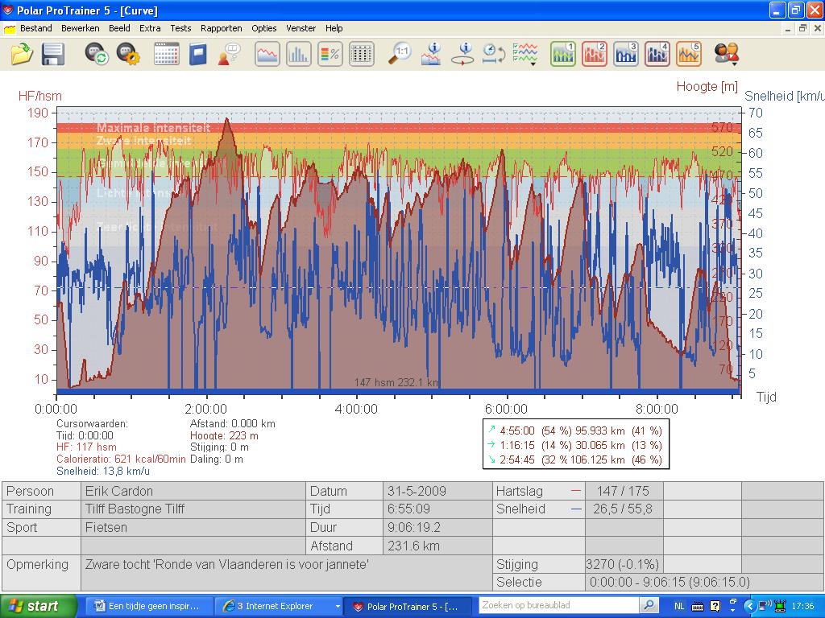Open a file with the folder icon
This screenshot has height=618, width=825.
tap(22, 54)
